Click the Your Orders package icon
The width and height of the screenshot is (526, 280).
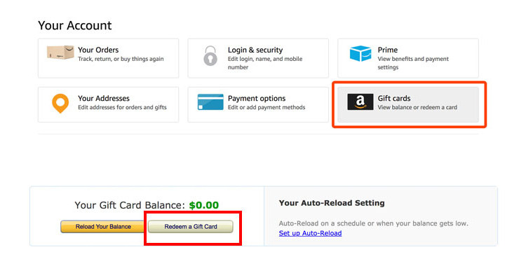(60, 54)
